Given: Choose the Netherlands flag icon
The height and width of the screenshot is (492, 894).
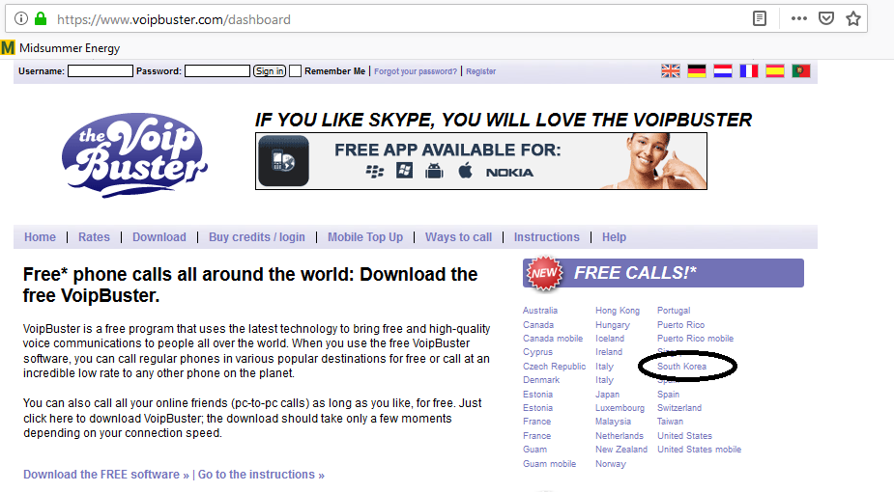Looking at the screenshot, I should [x=723, y=71].
